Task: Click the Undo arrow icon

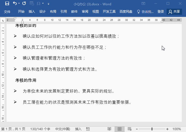Action: (x=15, y=3)
